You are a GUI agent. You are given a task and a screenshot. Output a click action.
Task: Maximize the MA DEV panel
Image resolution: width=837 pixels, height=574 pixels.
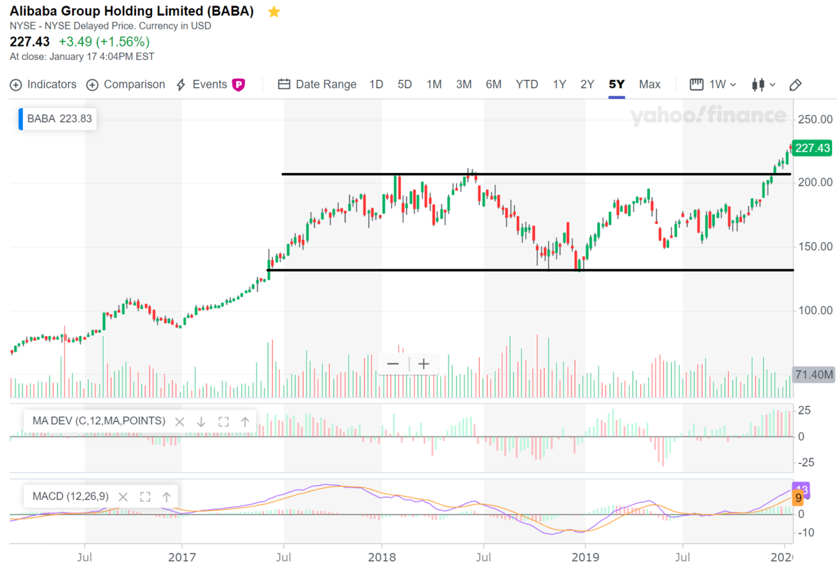tap(223, 421)
